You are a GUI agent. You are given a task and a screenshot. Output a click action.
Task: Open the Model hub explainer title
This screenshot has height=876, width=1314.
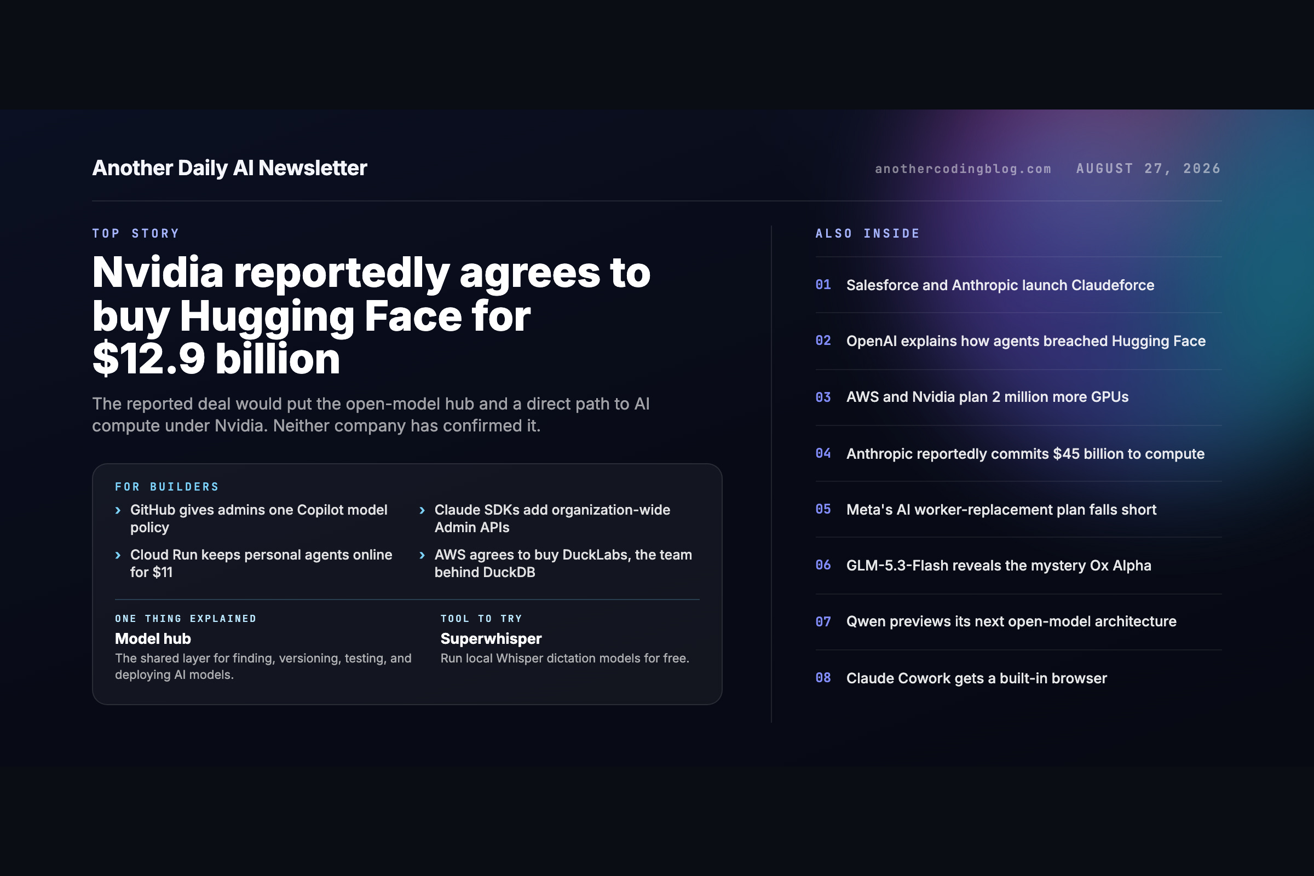tap(153, 638)
